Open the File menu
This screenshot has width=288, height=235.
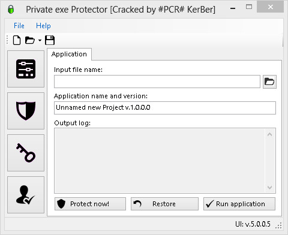coord(19,26)
